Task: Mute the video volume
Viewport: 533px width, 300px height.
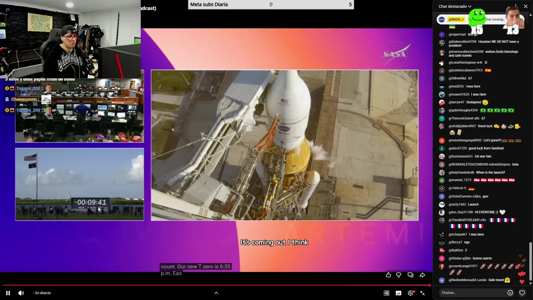Action: [21, 293]
